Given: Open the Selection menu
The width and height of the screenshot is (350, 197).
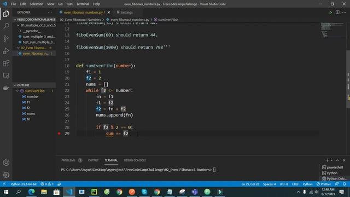Looking at the screenshot, I should tap(37, 4).
